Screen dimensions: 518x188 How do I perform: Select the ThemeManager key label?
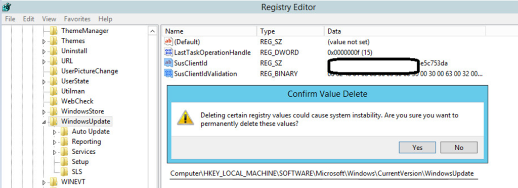click(x=85, y=31)
